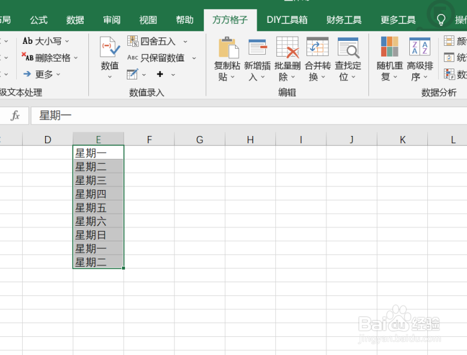467x355 pixels.
Task: Expand the 删除空格 dropdown arrow
Action: [76, 58]
